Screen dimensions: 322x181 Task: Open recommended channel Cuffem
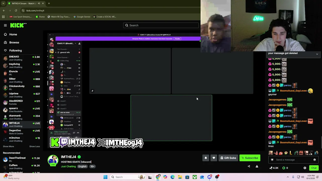(x=21, y=167)
